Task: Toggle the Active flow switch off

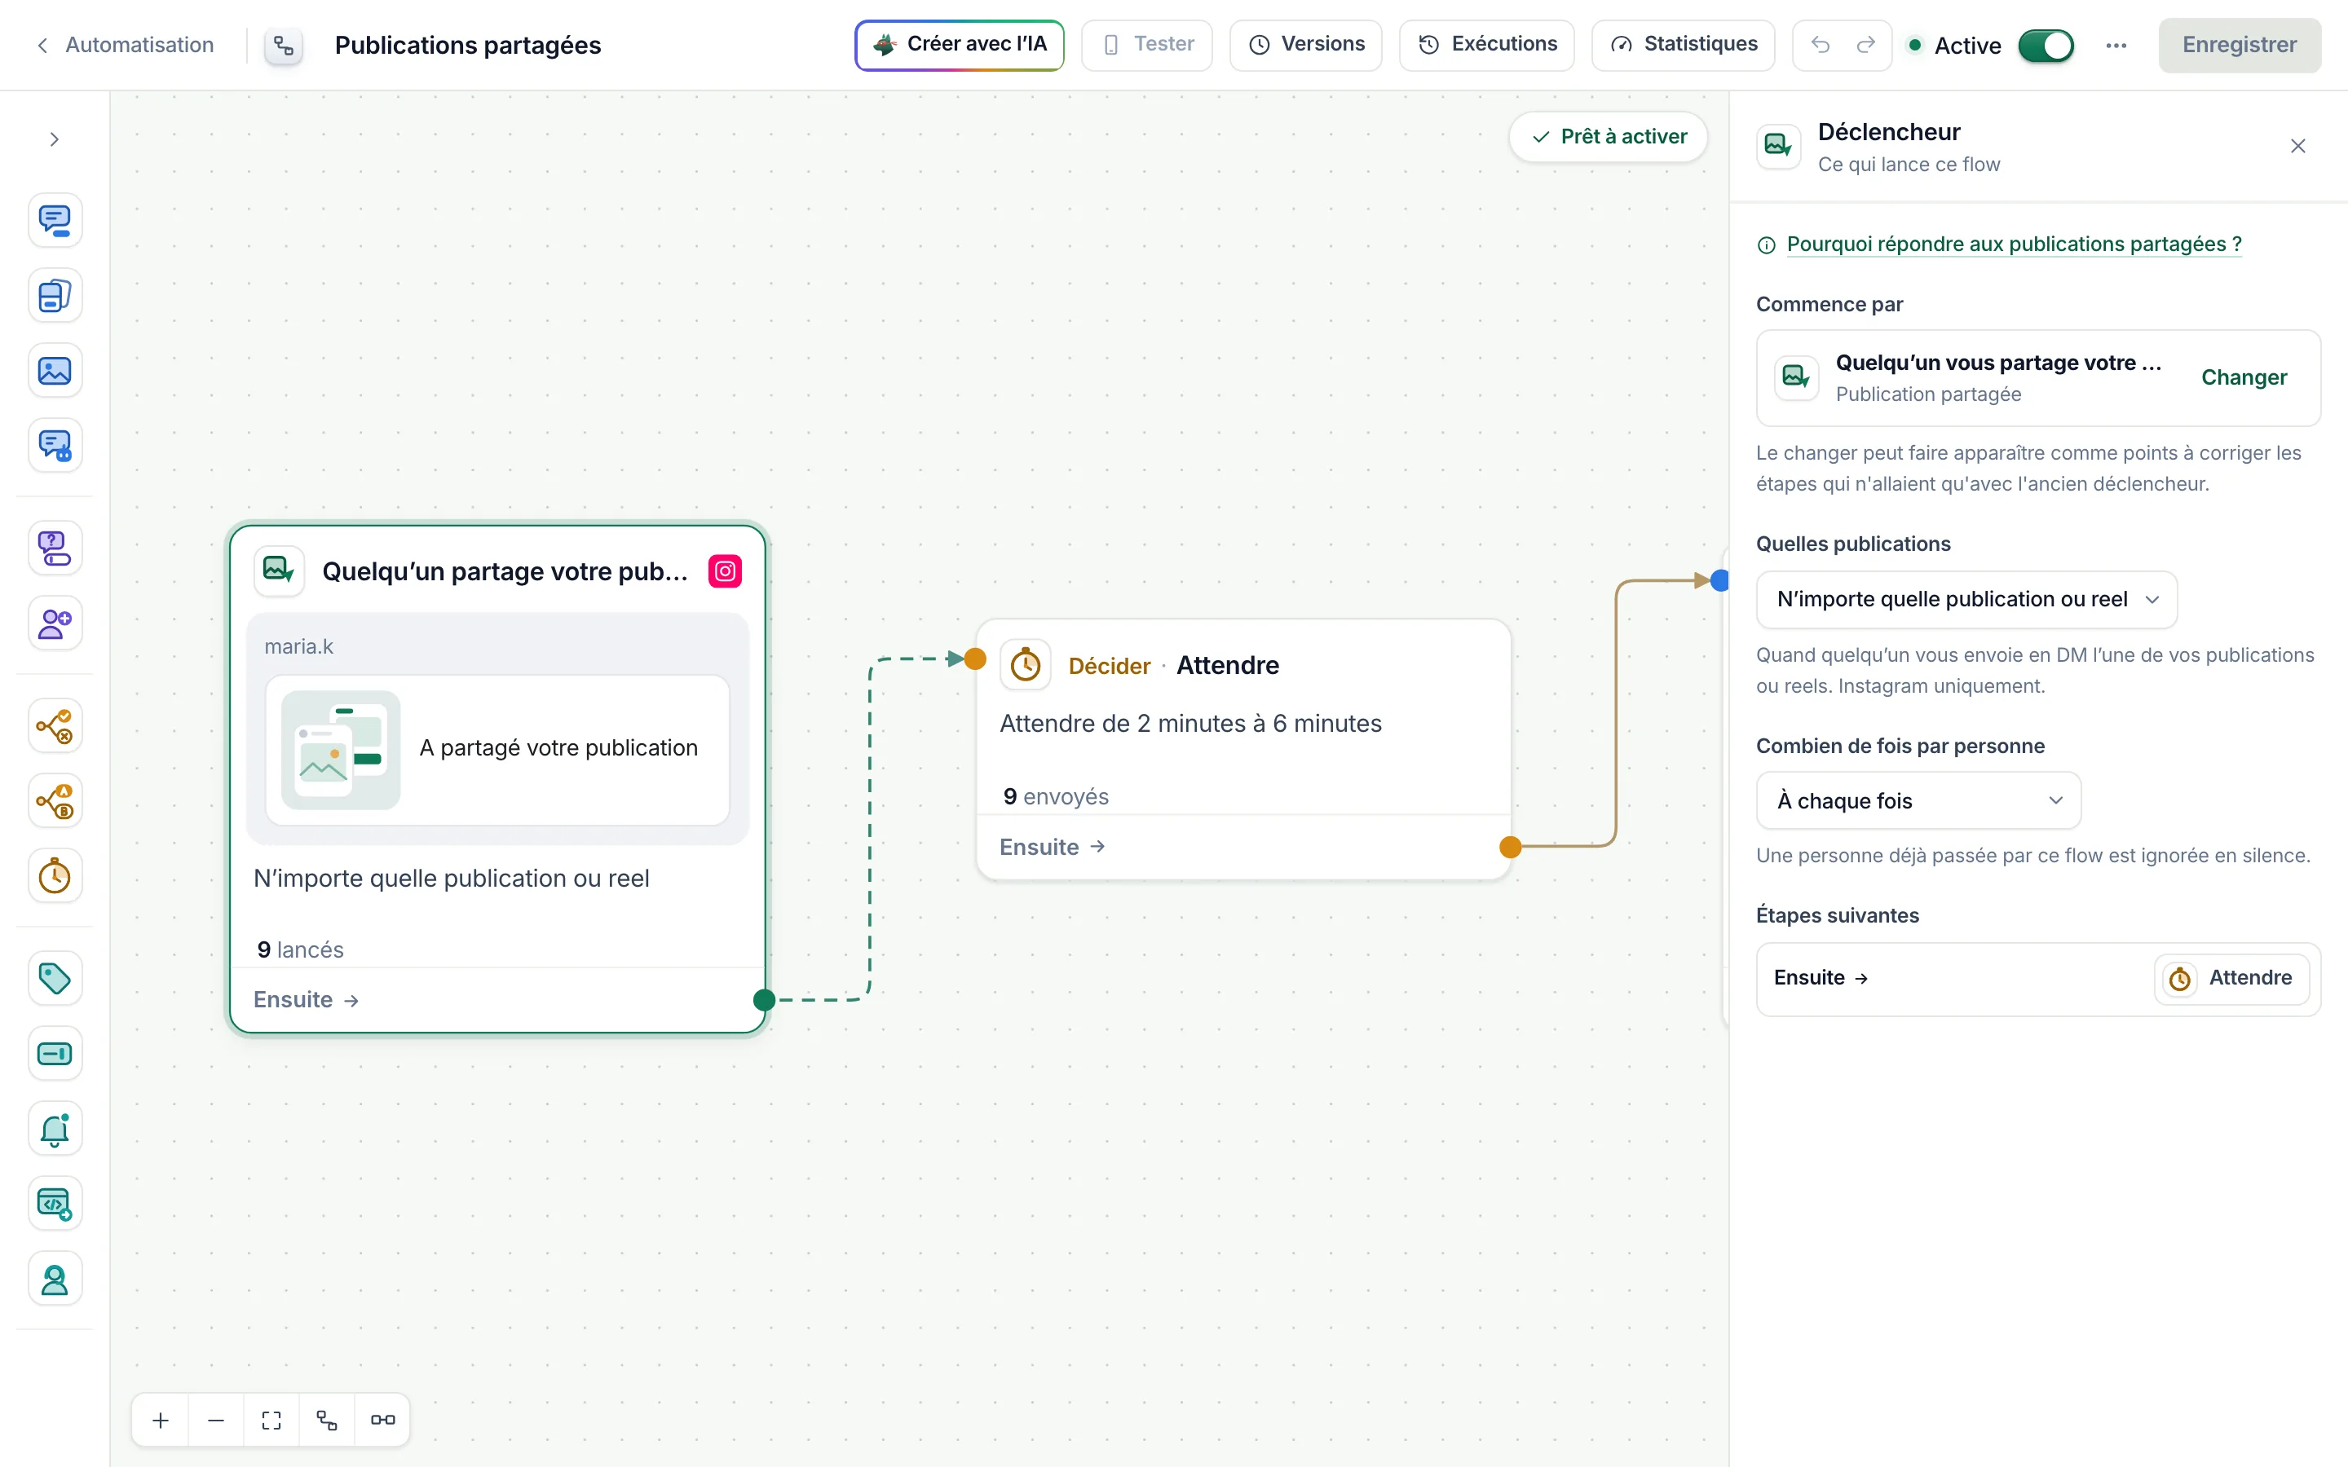Action: click(2046, 46)
